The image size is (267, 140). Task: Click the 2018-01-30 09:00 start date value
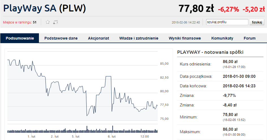coord(239,76)
